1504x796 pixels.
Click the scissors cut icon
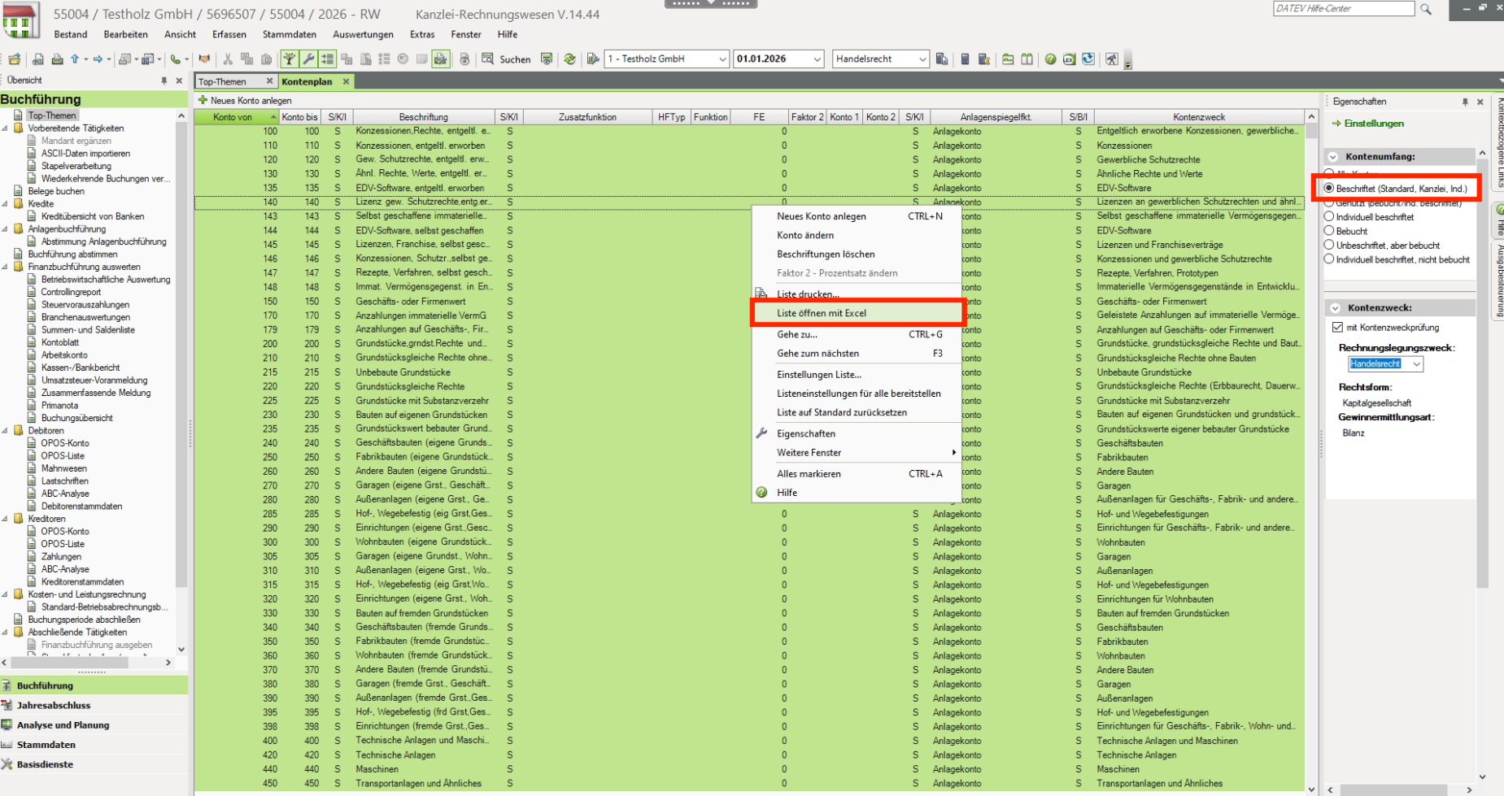tap(228, 59)
